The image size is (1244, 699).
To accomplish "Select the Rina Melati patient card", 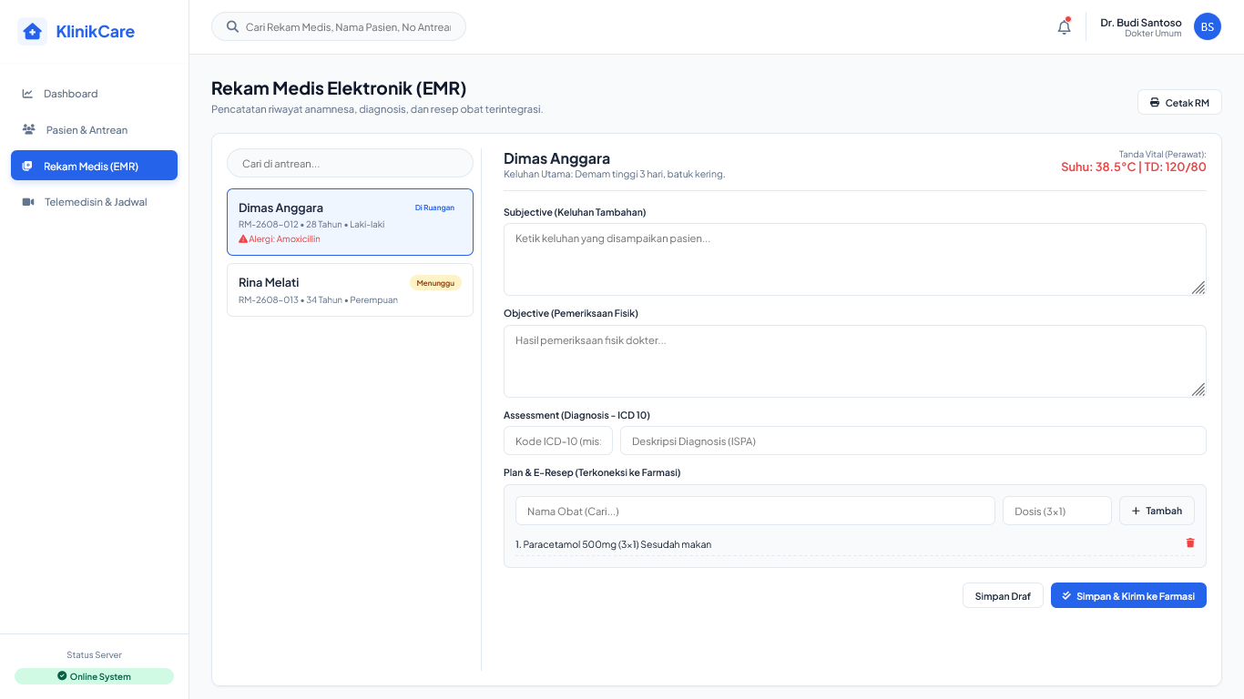I will click(x=350, y=289).
